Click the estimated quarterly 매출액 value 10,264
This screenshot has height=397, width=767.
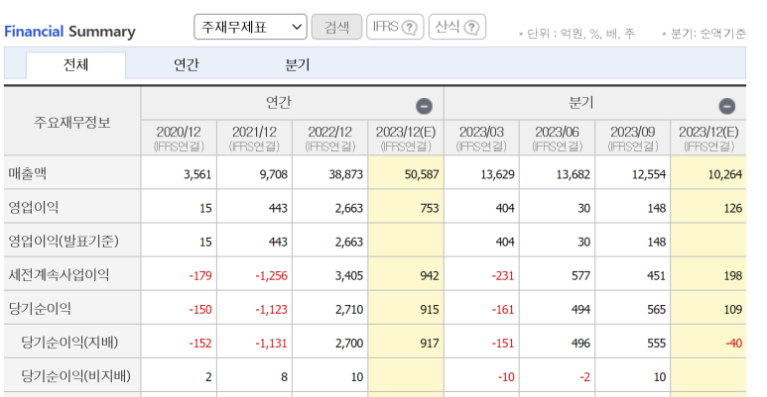[x=725, y=174]
